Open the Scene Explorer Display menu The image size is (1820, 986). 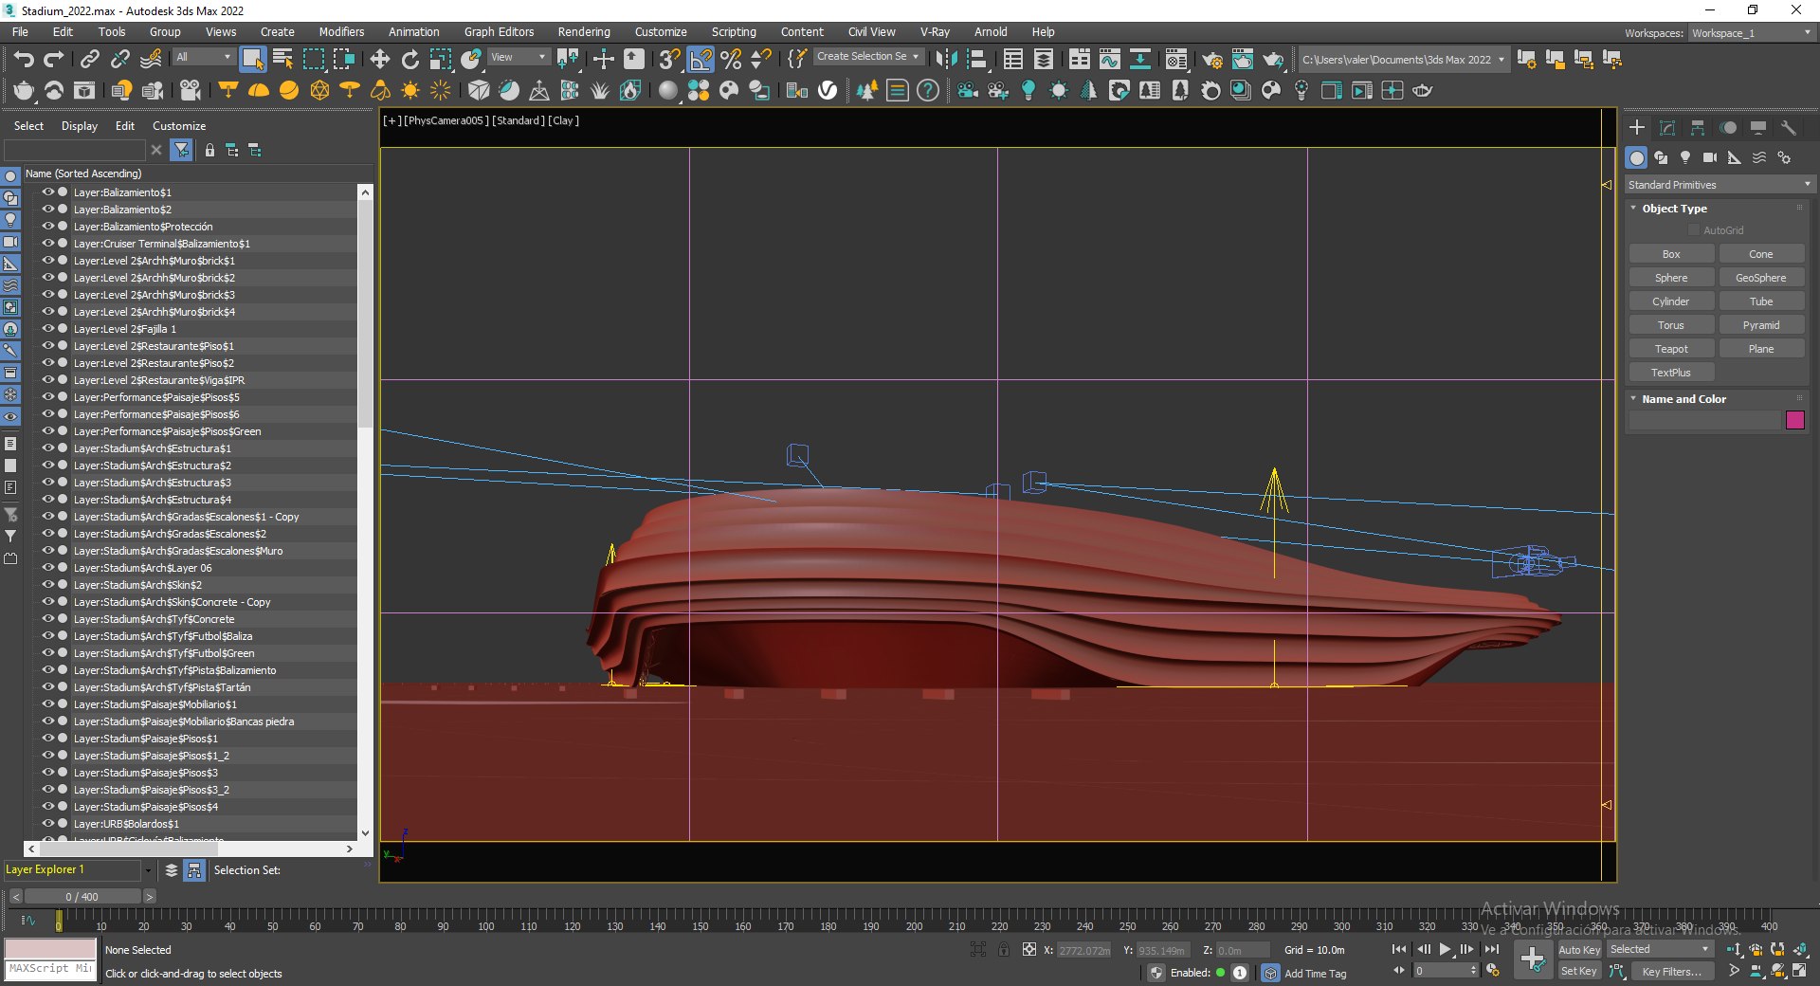tap(80, 126)
